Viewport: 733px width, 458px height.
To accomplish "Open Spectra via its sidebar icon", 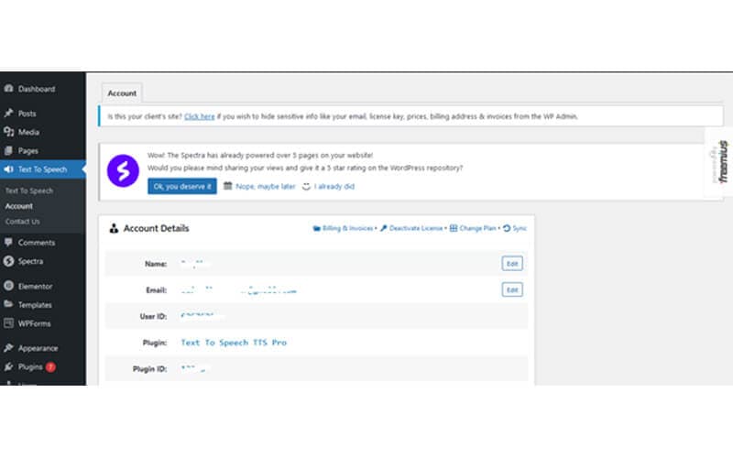I will click(8, 261).
